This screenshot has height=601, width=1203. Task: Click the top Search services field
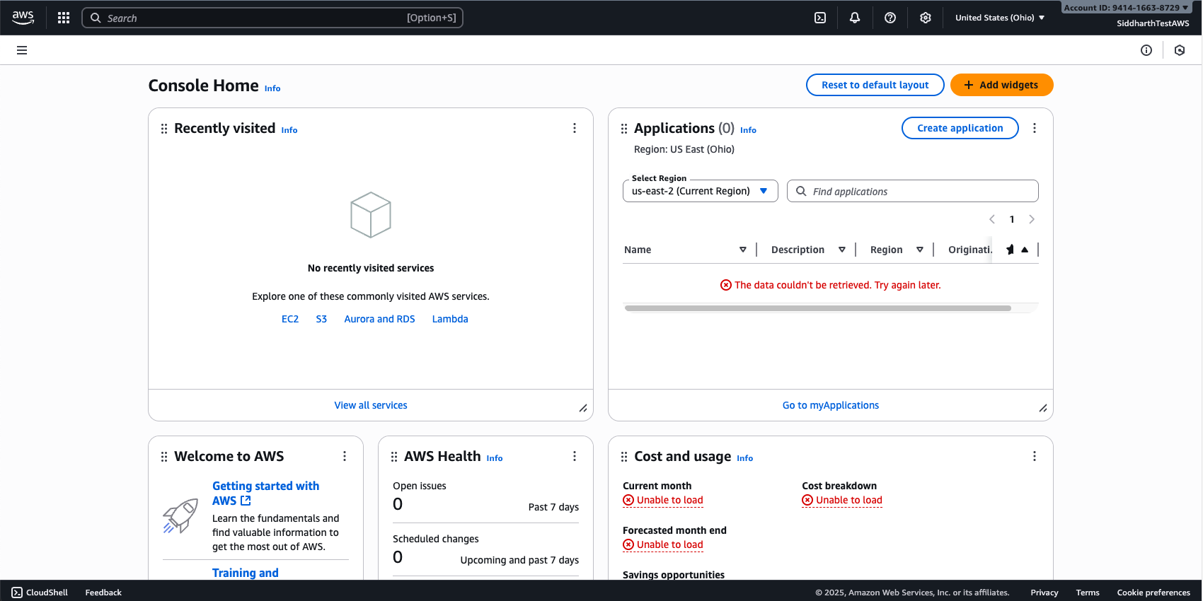click(x=272, y=18)
